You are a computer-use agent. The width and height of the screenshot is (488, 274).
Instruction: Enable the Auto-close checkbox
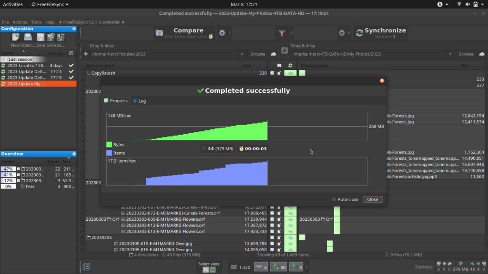click(334, 199)
